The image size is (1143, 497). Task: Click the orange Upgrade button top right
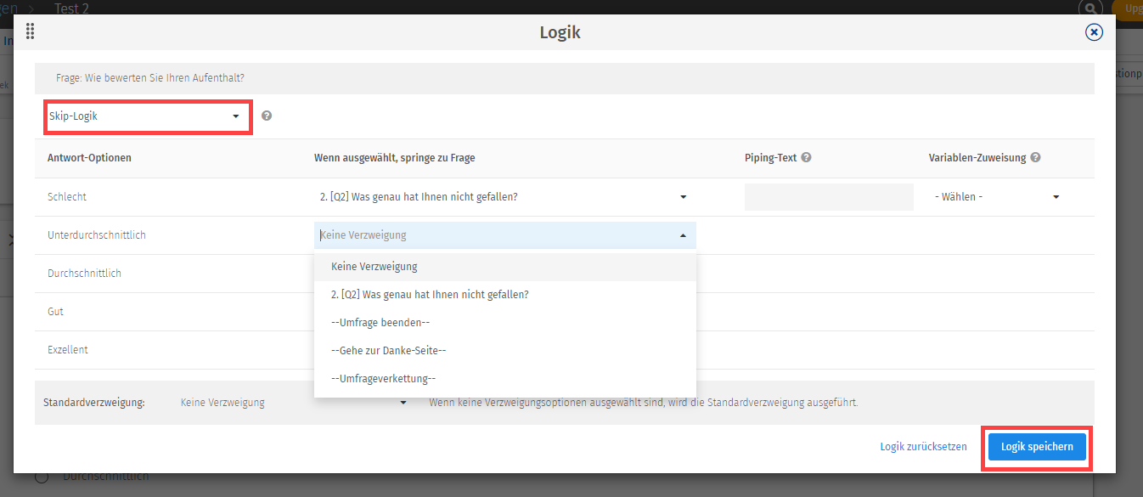coord(1129,8)
